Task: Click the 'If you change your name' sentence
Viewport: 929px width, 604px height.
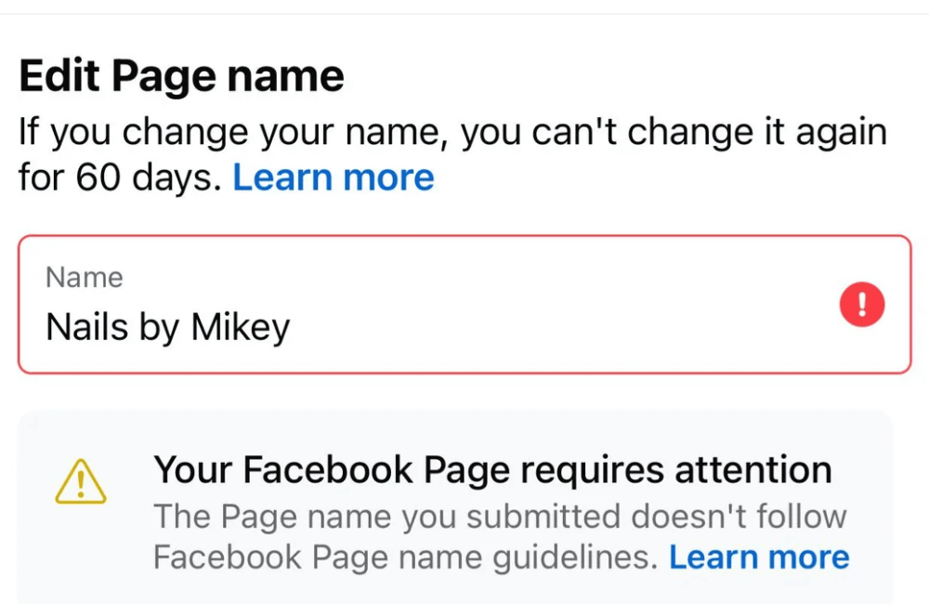Action: (234, 133)
